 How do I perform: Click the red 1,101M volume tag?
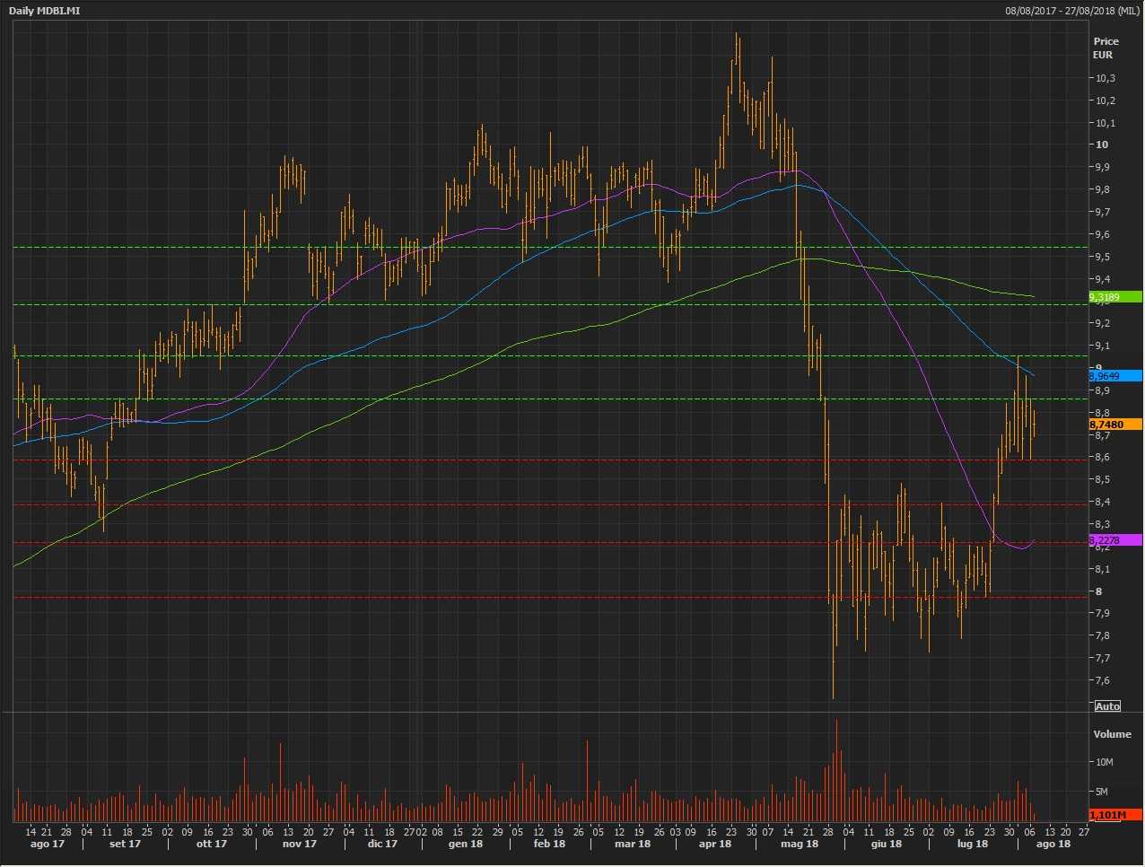pyautogui.click(x=1114, y=815)
